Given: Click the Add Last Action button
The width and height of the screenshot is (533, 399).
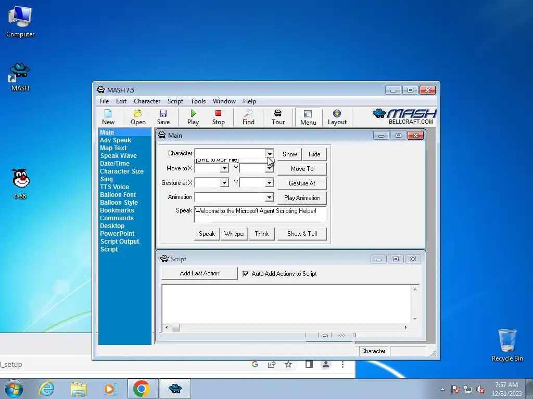Looking at the screenshot, I should [x=199, y=273].
